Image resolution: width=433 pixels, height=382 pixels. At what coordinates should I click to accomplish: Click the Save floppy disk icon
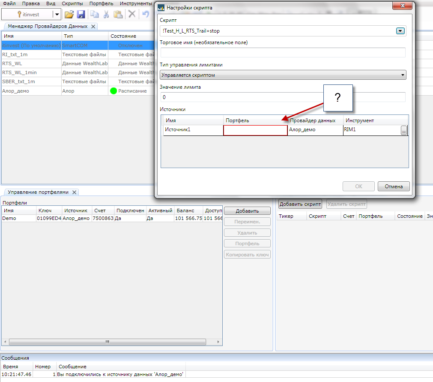pyautogui.click(x=81, y=14)
